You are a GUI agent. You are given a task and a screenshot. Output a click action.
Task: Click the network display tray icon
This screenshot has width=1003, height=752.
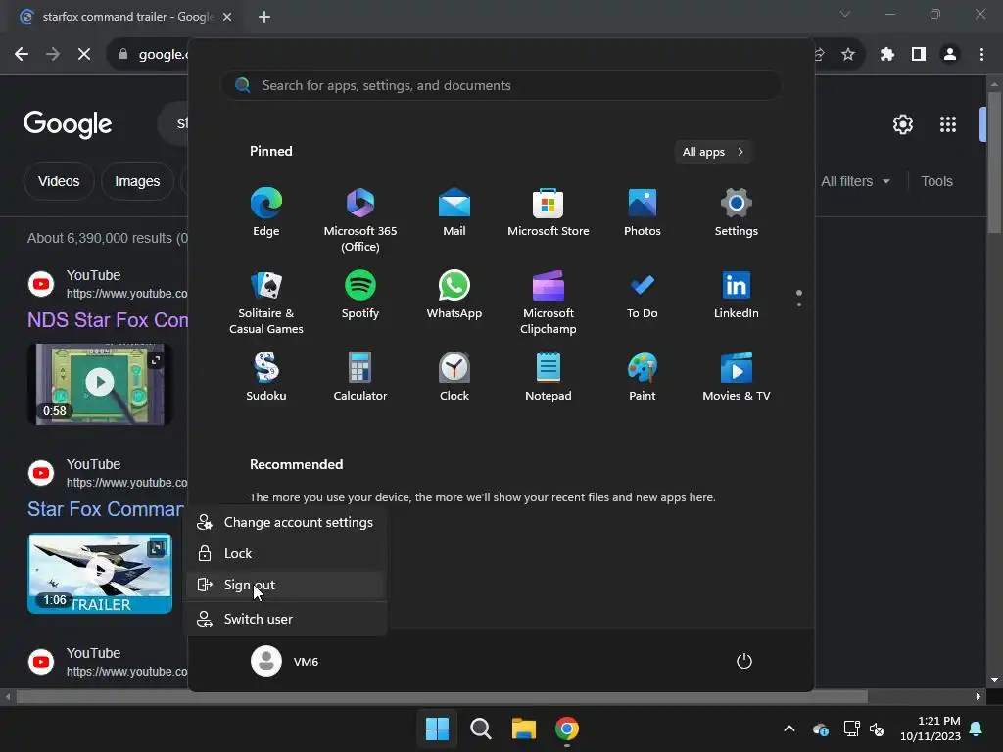(851, 728)
